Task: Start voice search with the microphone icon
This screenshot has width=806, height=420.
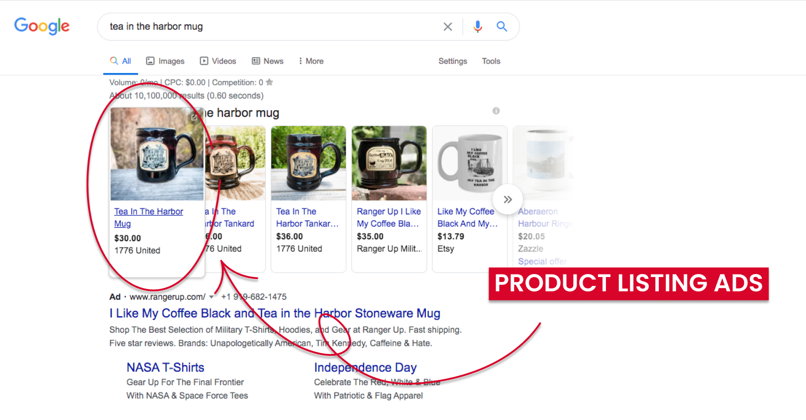Action: click(477, 26)
